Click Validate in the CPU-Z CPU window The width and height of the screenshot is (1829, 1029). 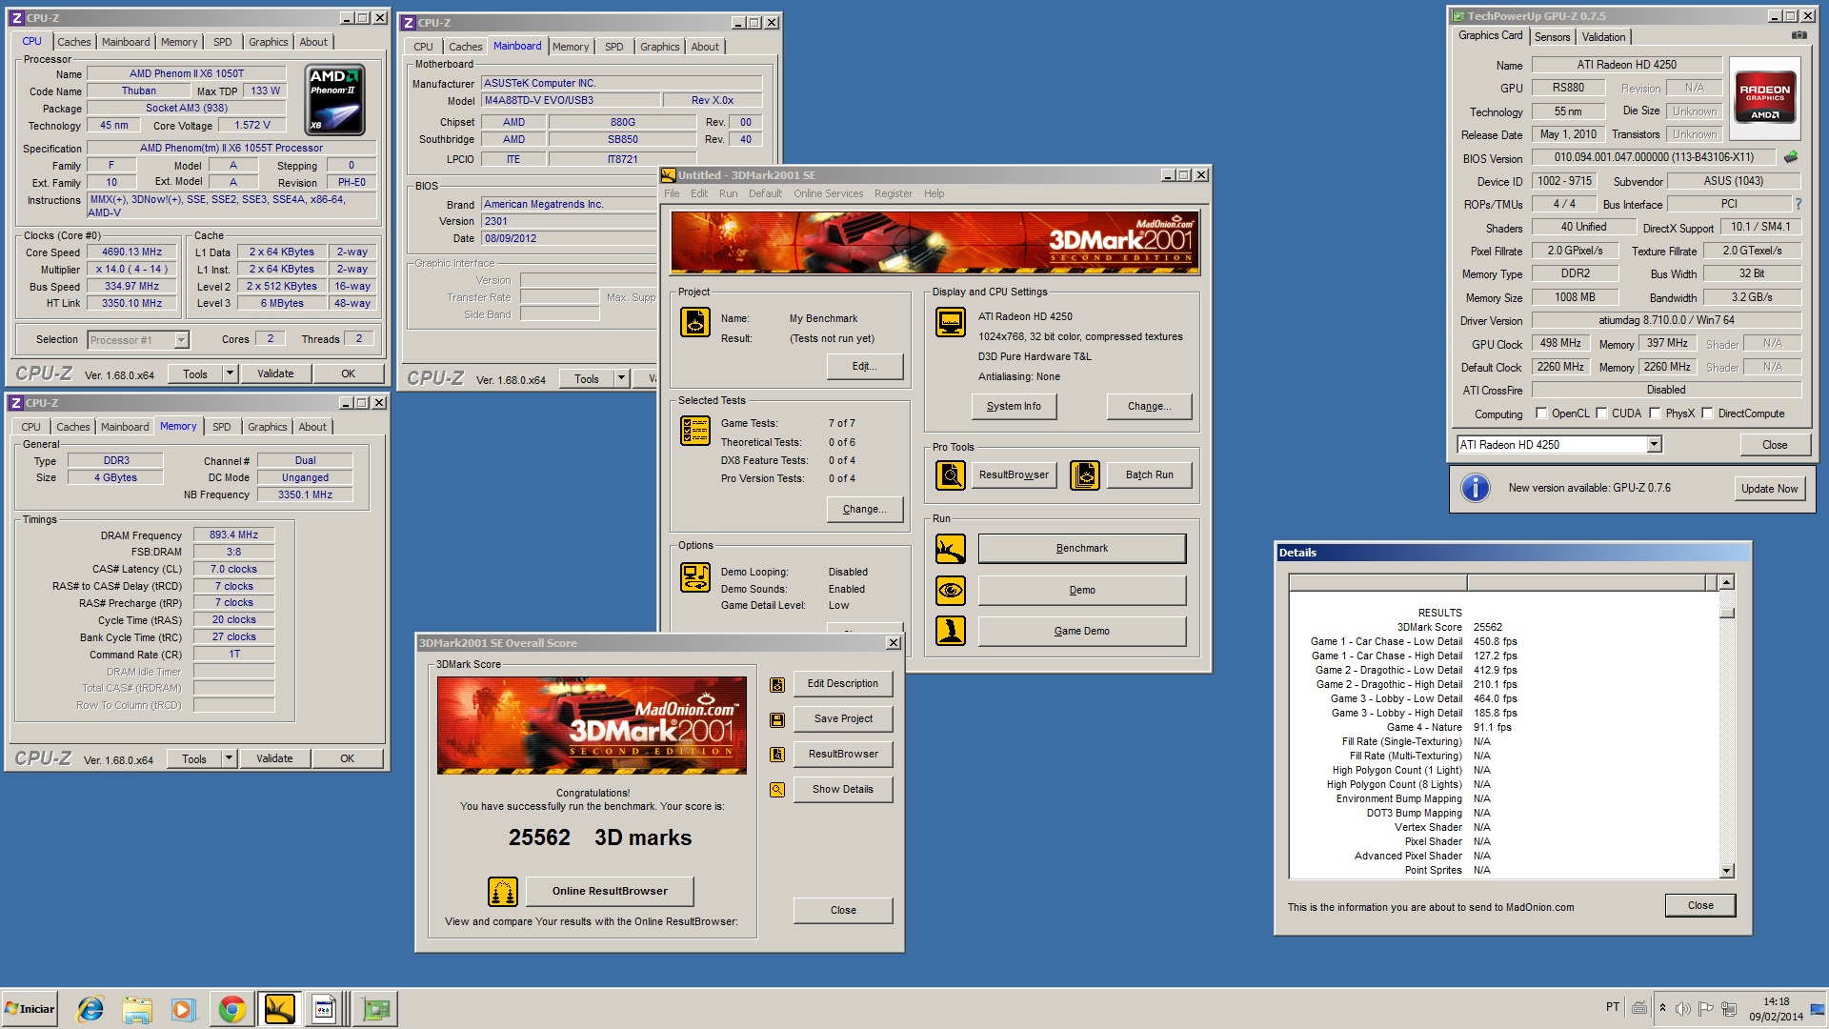point(275,374)
